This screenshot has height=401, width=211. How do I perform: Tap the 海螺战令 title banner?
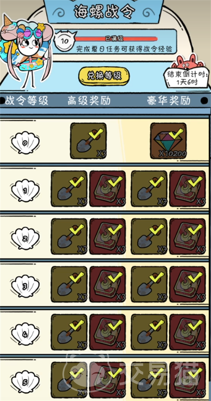pos(104,12)
